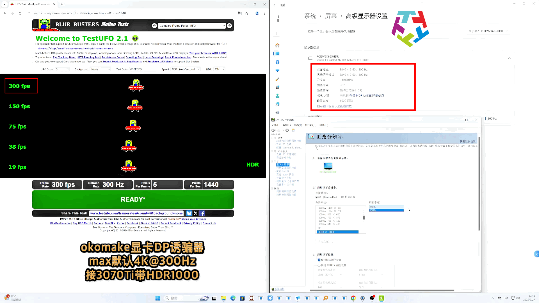539x303 pixels.
Task: Click the Text Color #F0F0F0 field
Action: click(x=143, y=69)
